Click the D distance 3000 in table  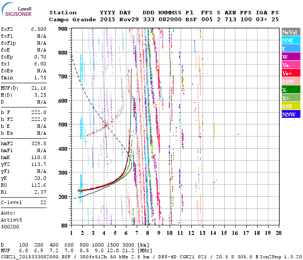128,245
